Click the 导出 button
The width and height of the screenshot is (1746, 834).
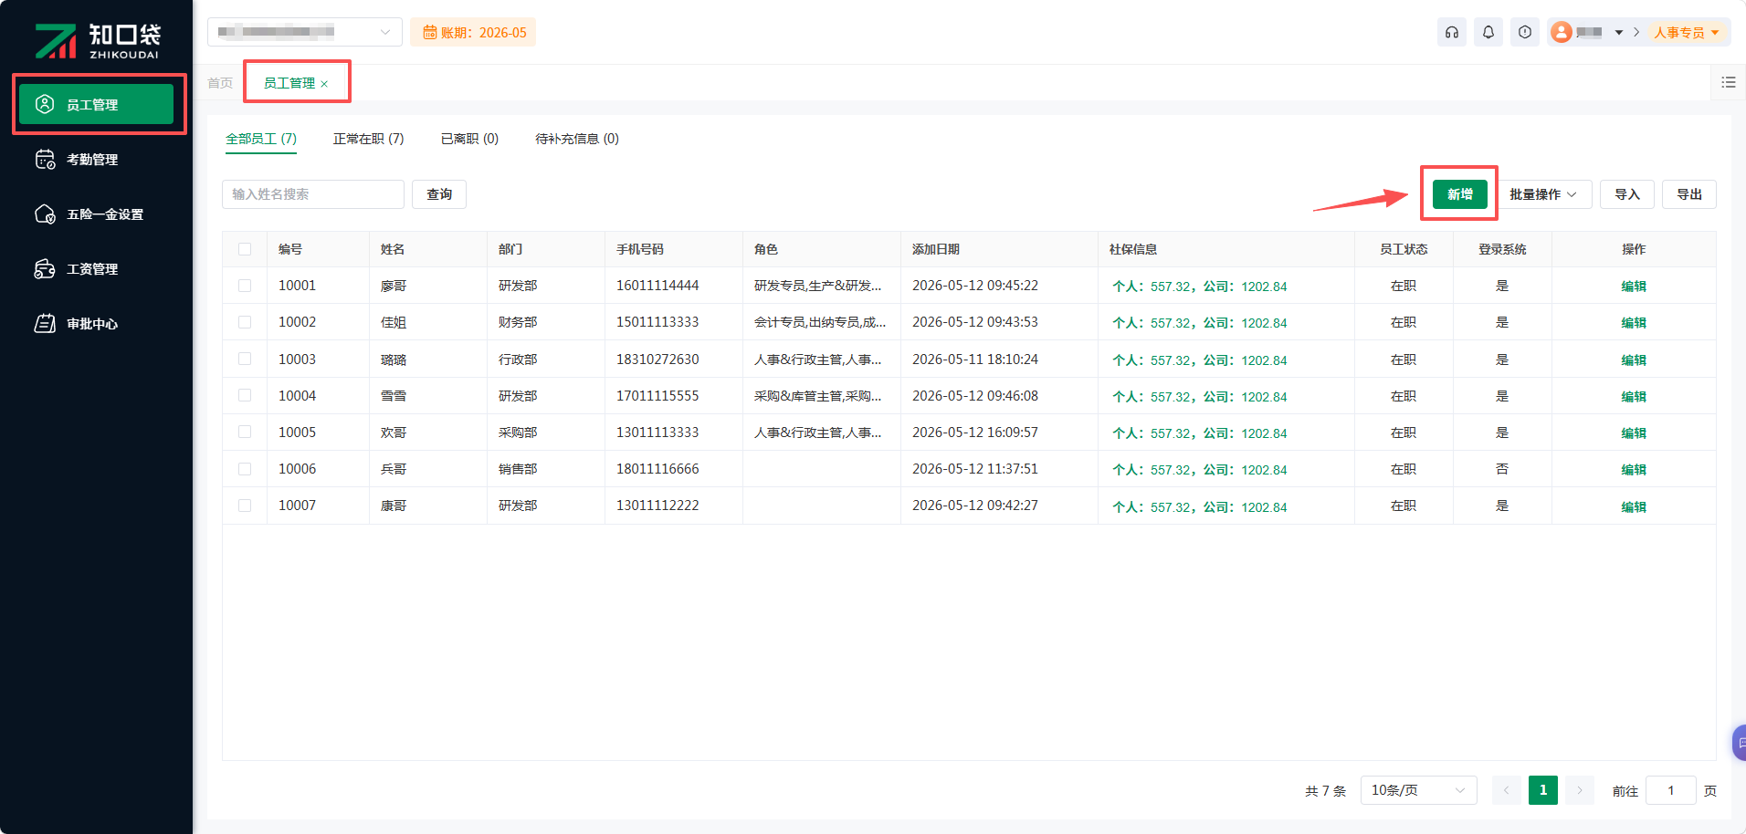point(1689,194)
